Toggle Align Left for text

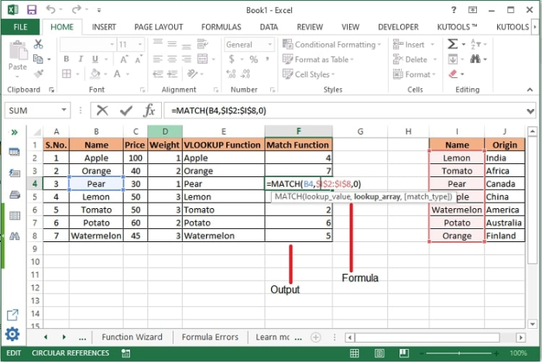(158, 59)
